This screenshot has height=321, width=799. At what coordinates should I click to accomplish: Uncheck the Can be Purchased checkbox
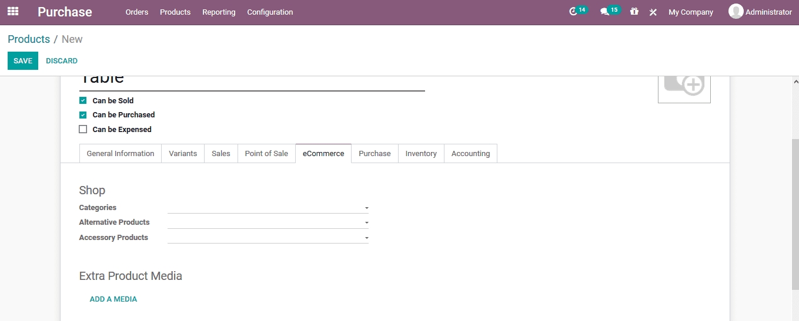coord(83,115)
